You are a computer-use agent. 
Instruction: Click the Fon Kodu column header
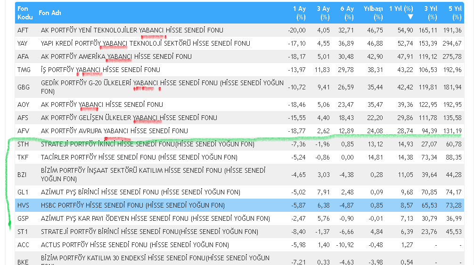click(25, 13)
